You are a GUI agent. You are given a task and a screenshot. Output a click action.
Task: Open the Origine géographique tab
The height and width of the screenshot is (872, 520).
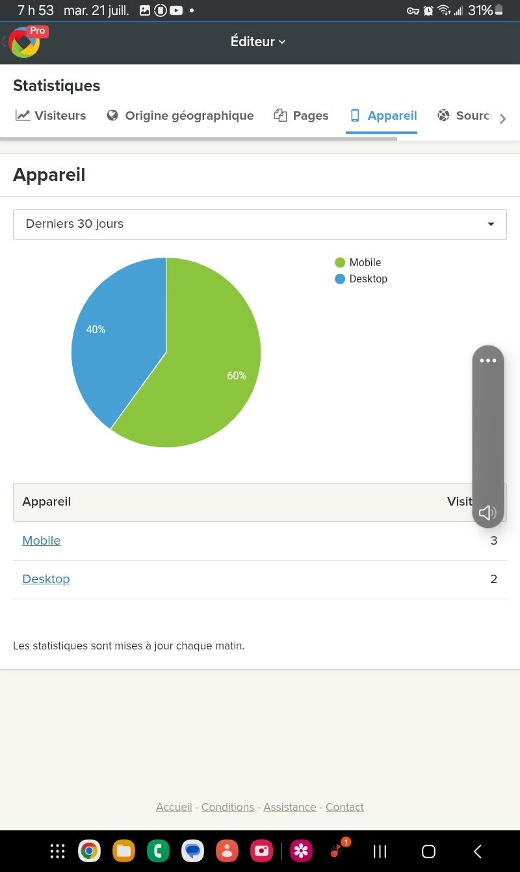pyautogui.click(x=180, y=115)
